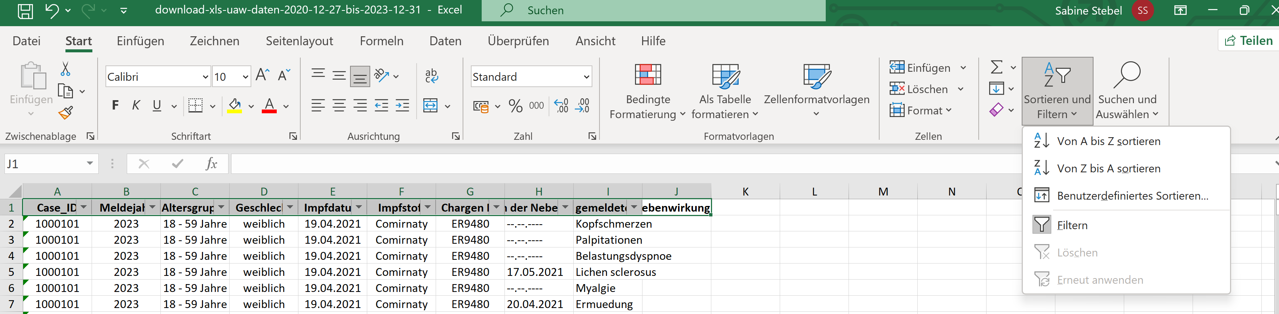Image resolution: width=1279 pixels, height=314 pixels.
Task: Choose Benutzerdefiniertes Sortieren
Action: pyautogui.click(x=1126, y=196)
